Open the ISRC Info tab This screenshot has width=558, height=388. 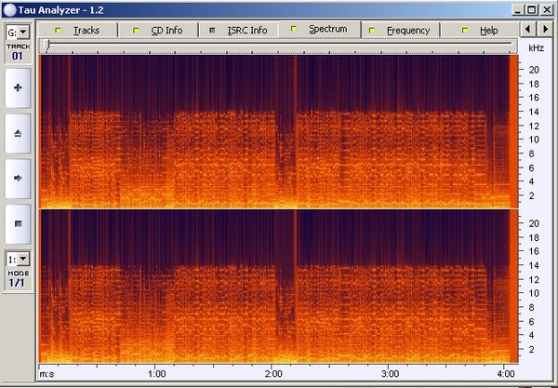(x=239, y=31)
